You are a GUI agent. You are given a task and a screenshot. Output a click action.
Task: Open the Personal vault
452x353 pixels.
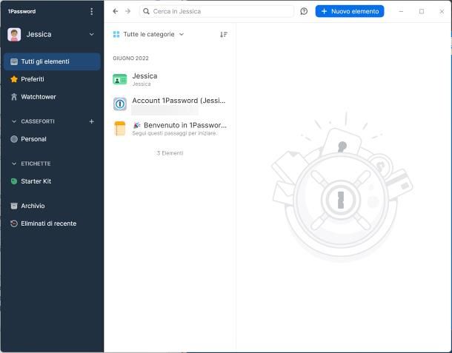click(52, 139)
